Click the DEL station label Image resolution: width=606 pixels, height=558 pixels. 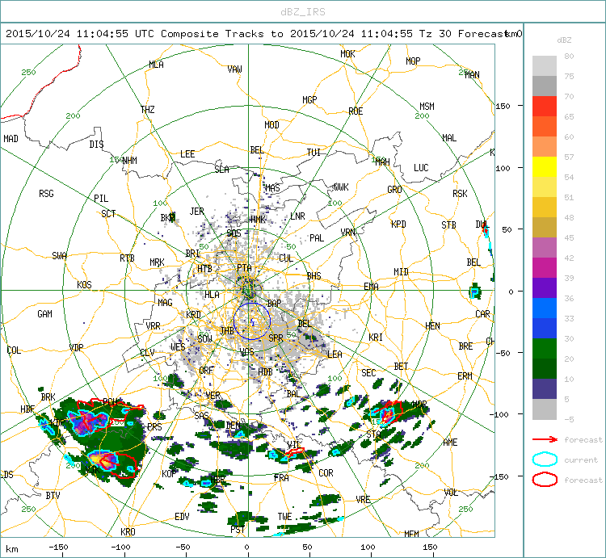click(x=304, y=324)
